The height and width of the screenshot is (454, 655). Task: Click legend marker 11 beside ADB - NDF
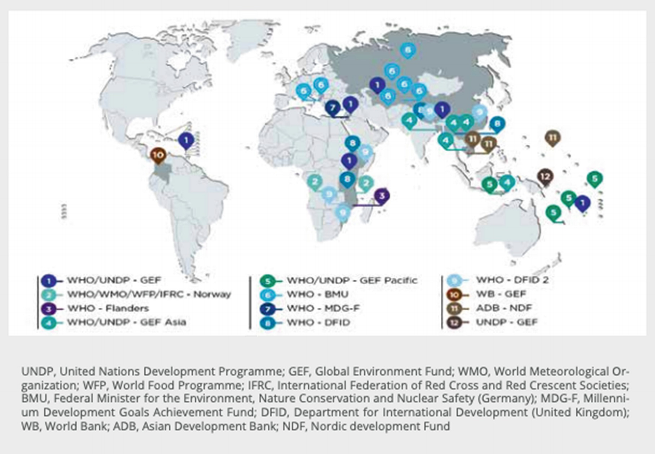click(455, 308)
